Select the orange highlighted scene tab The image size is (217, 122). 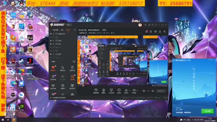(x=68, y=30)
